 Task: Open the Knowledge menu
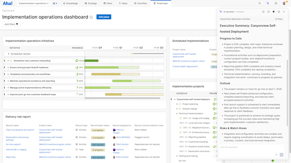[x=70, y=3]
